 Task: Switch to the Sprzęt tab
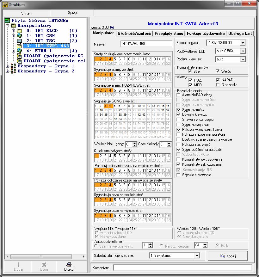tap(73, 13)
